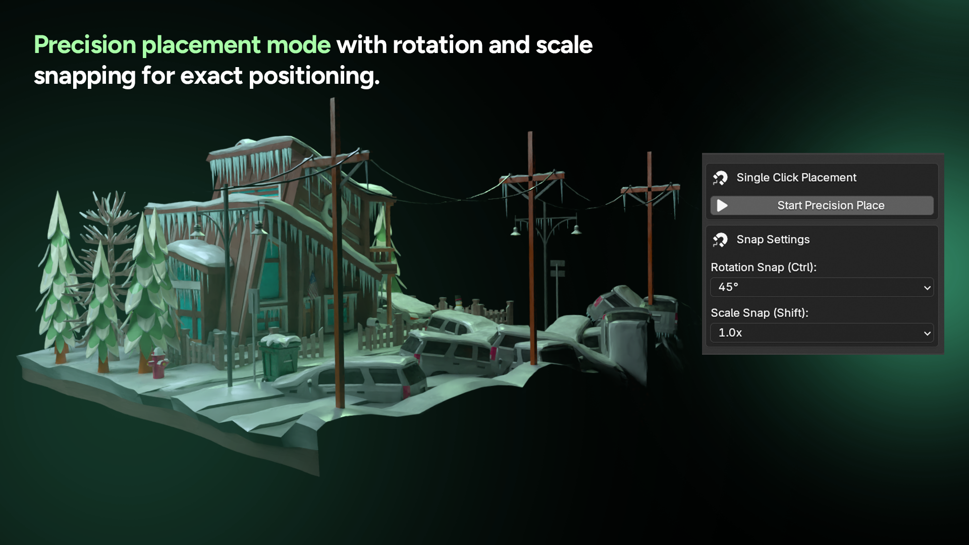Click the Rotation Snap dropdown chevron arrow
Screen dimensions: 969x545
(x=927, y=288)
